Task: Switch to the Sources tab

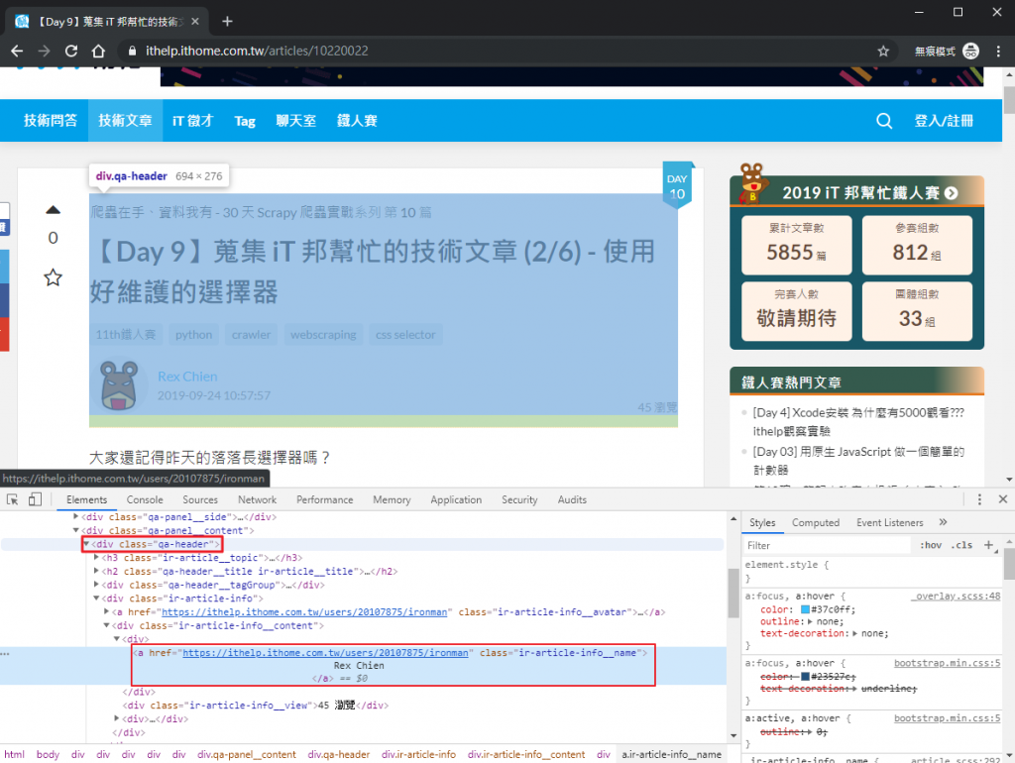Action: (200, 499)
